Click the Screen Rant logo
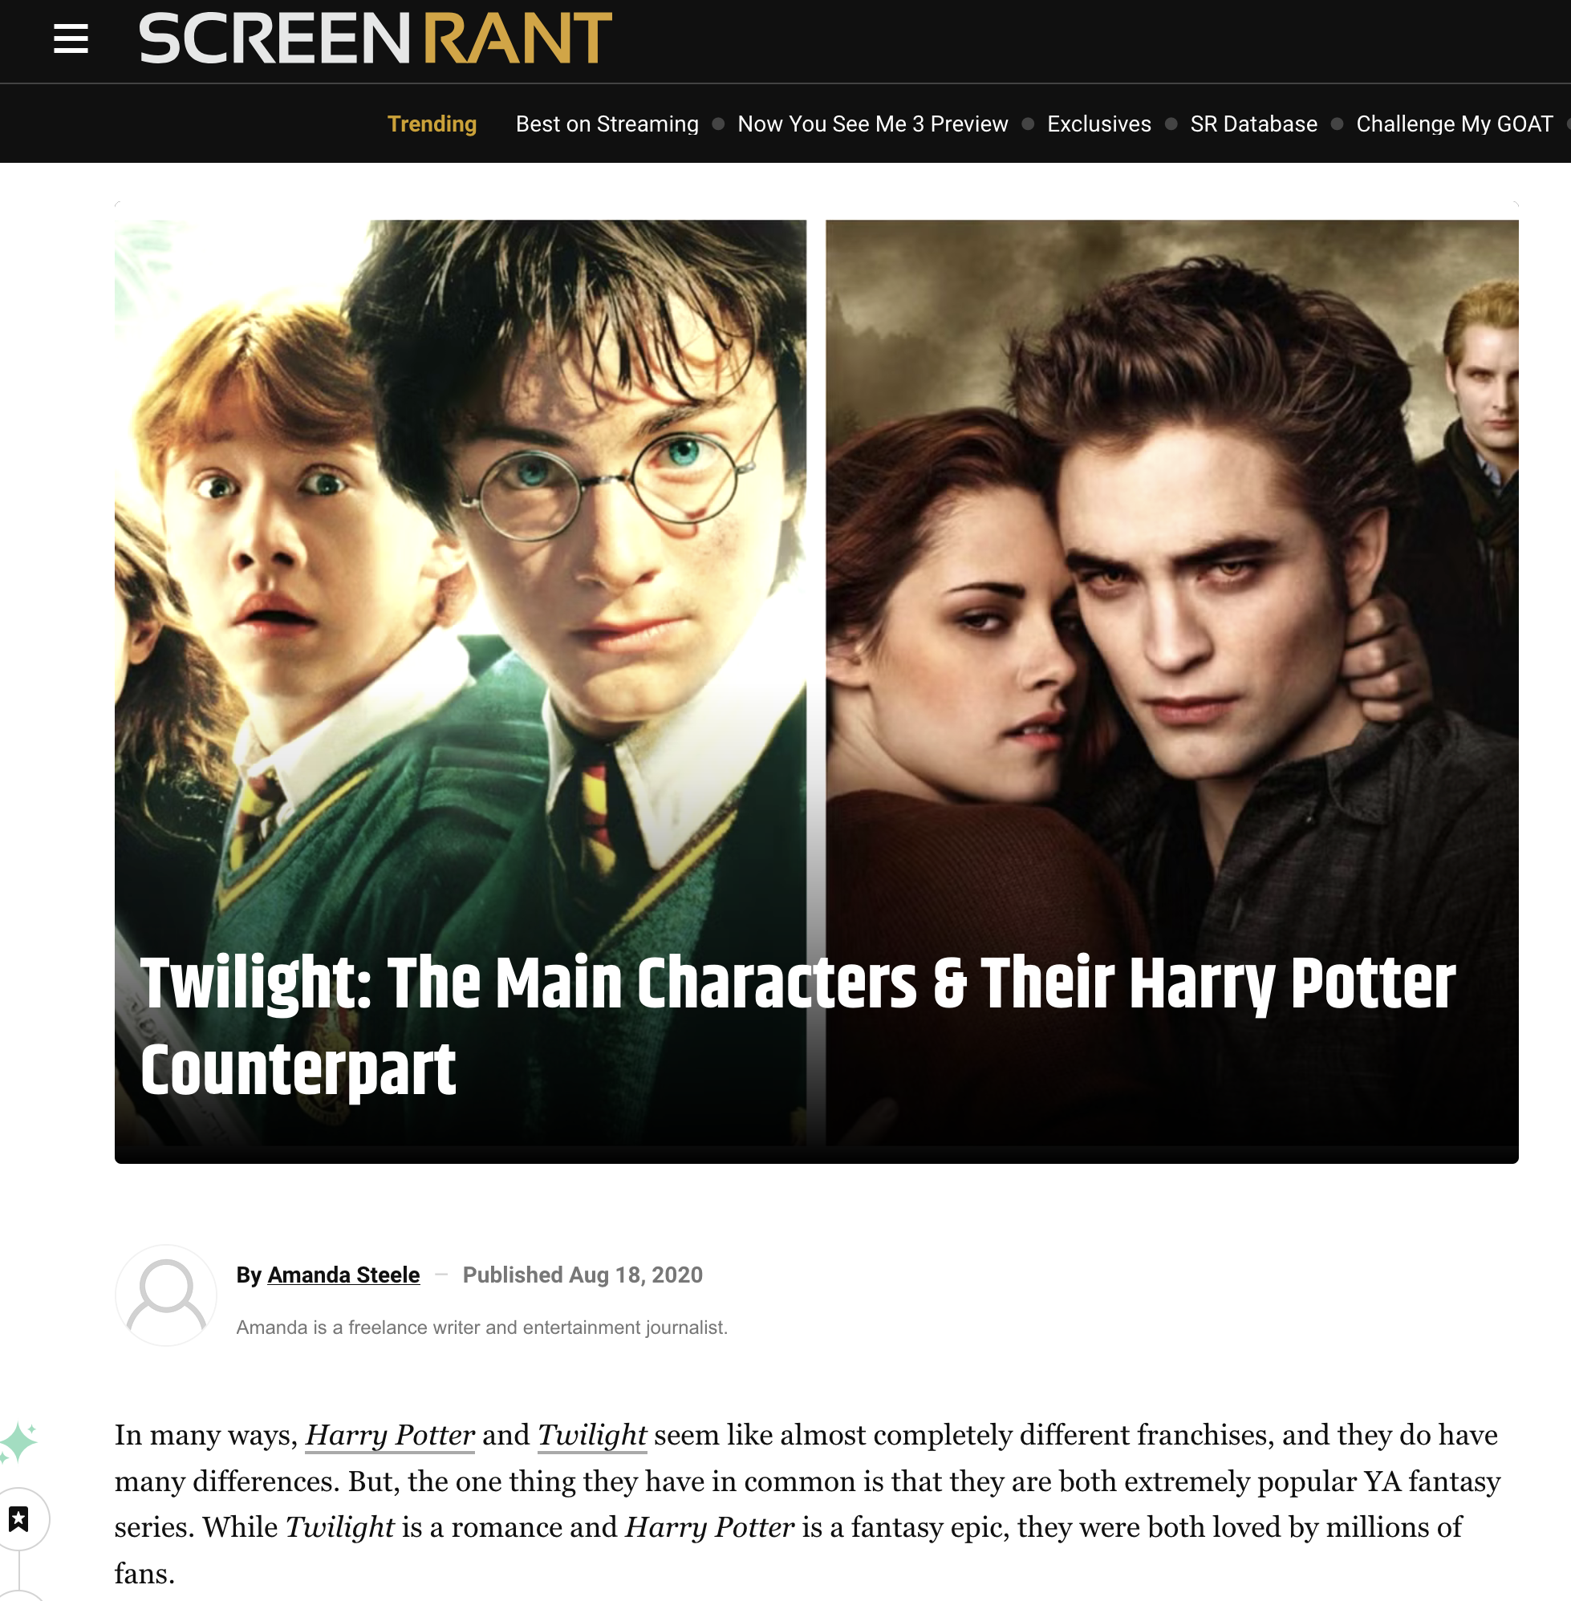This screenshot has height=1601, width=1571. pyautogui.click(x=375, y=39)
